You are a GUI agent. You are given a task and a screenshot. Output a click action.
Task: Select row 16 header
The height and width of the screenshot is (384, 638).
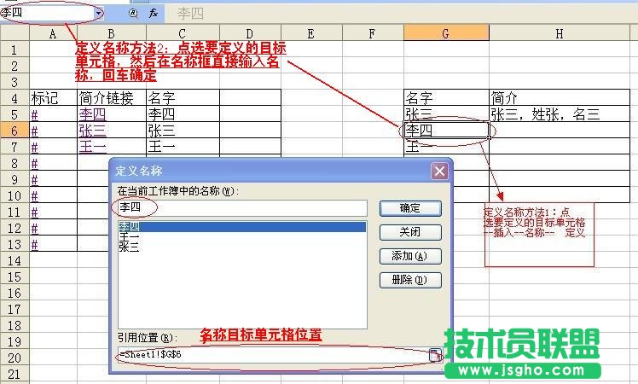(14, 294)
